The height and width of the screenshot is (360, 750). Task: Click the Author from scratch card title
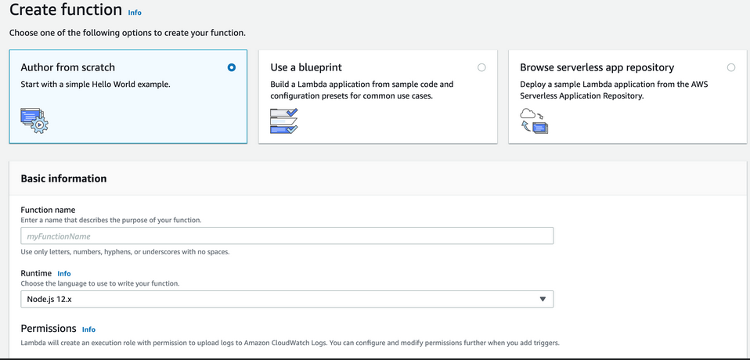tap(67, 67)
